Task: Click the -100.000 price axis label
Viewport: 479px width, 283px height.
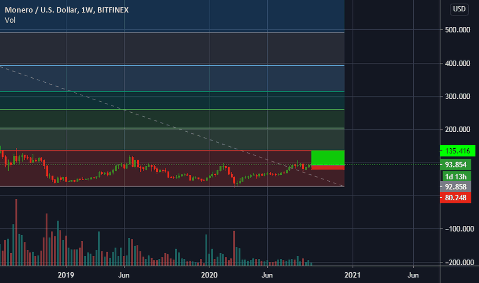Action: (459, 229)
